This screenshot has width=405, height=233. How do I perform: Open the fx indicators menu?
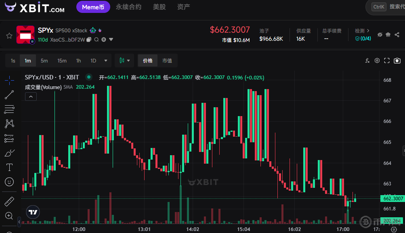(x=367, y=60)
